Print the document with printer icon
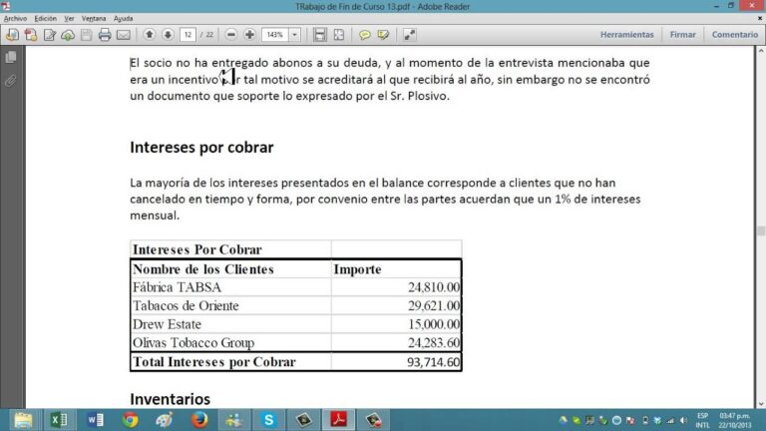The width and height of the screenshot is (766, 431). (105, 35)
